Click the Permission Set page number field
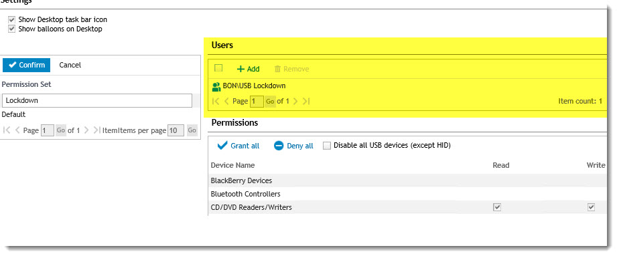The image size is (617, 256). (47, 130)
